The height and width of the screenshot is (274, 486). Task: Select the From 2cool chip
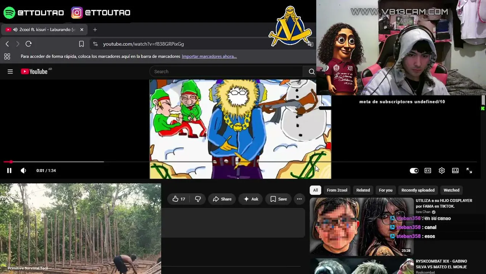[337, 190]
